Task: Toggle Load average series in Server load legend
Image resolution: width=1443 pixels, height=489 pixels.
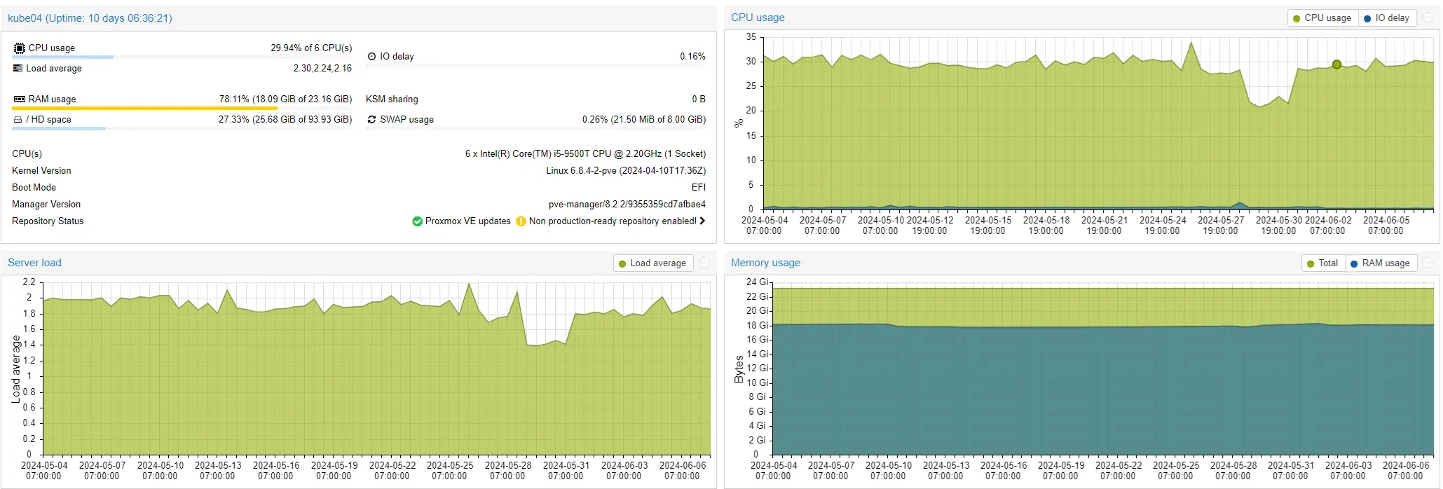Action: click(x=652, y=263)
